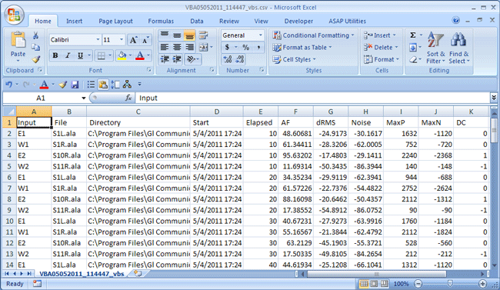Apply yellow Fill Color
This screenshot has width=500, height=290.
pos(122,56)
